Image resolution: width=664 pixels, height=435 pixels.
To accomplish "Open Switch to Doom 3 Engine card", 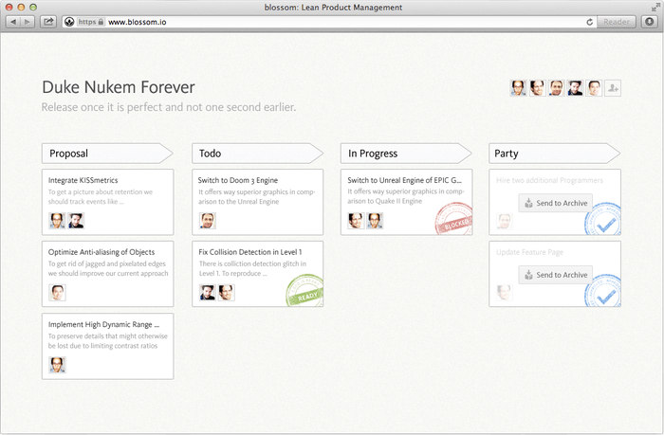I will tap(236, 179).
